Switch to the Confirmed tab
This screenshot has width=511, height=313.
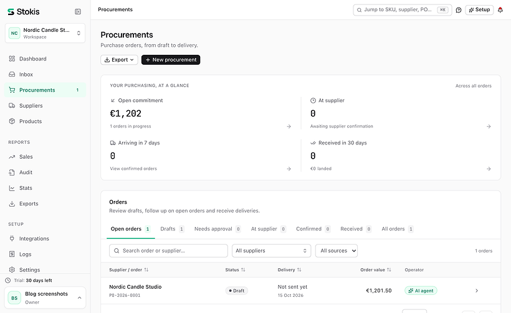coord(313,229)
